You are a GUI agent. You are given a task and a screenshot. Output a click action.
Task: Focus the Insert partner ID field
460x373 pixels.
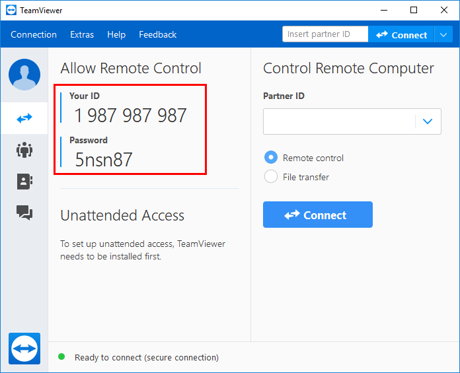[x=325, y=34]
